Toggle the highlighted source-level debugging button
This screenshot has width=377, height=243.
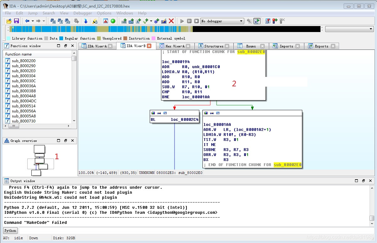point(257,21)
